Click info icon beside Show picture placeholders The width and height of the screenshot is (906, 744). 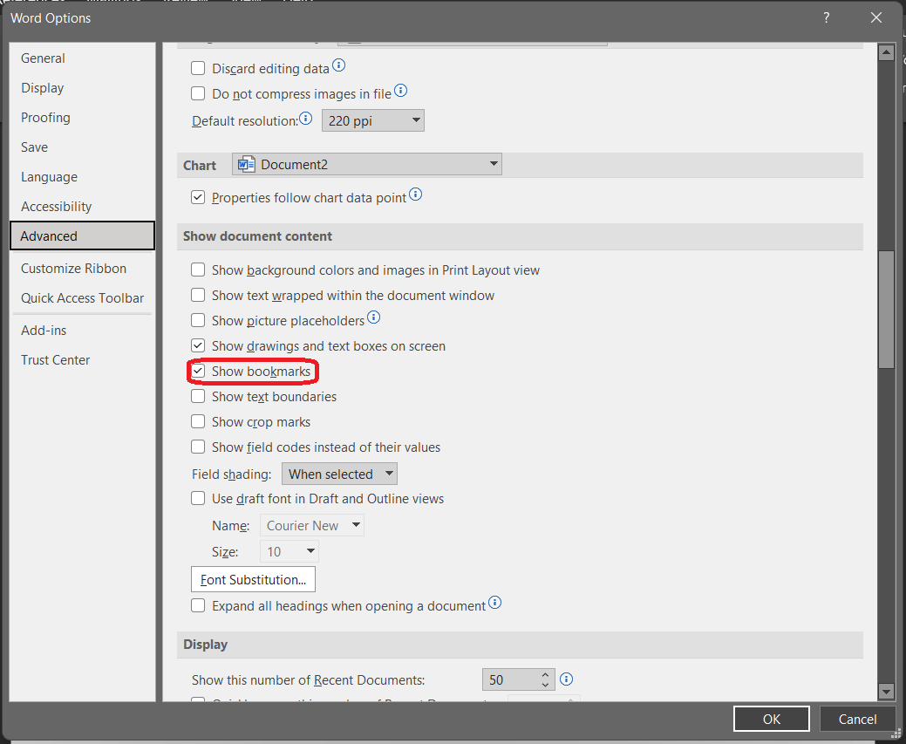coord(373,317)
